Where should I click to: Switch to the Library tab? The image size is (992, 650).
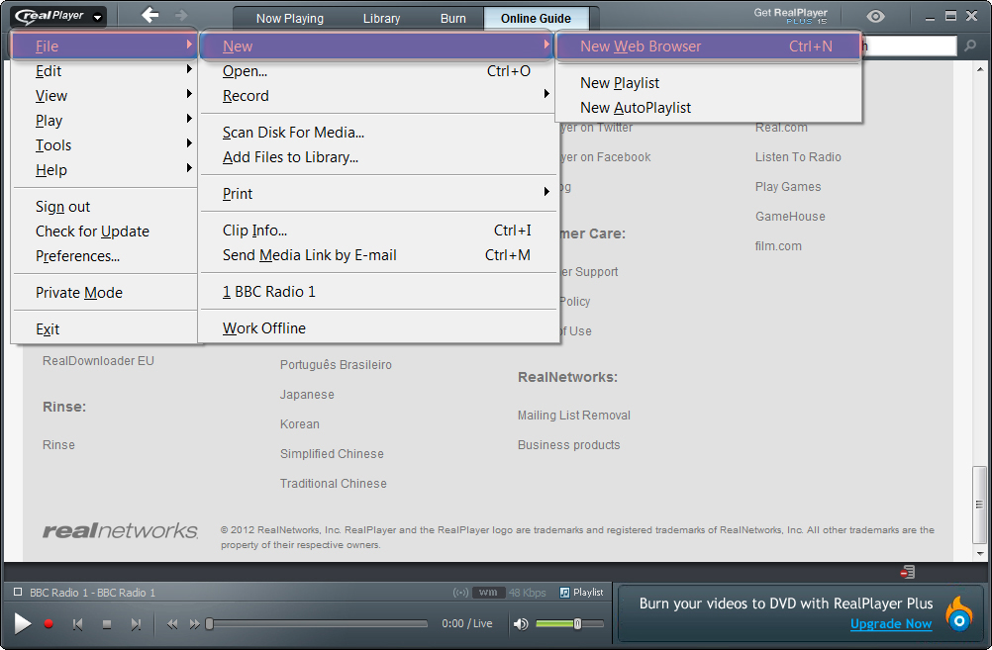click(381, 19)
